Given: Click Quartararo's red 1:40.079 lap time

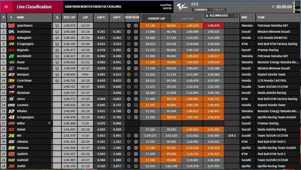Looking at the screenshot, I should (213, 25).
